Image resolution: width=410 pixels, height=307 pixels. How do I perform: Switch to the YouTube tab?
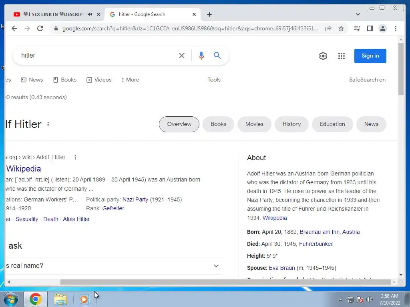pos(54,14)
